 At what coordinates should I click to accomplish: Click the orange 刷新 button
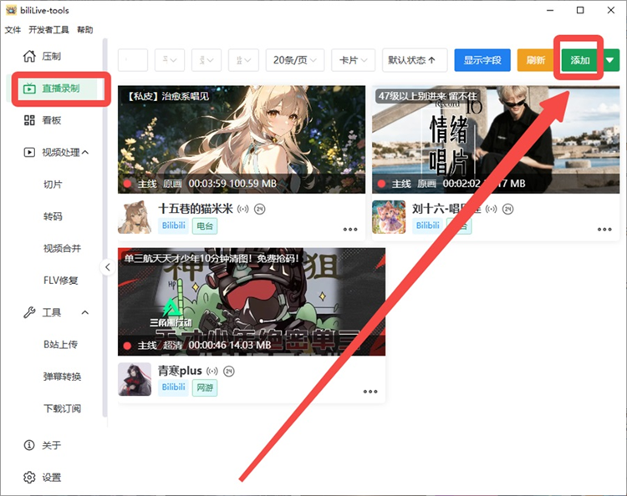click(x=535, y=60)
